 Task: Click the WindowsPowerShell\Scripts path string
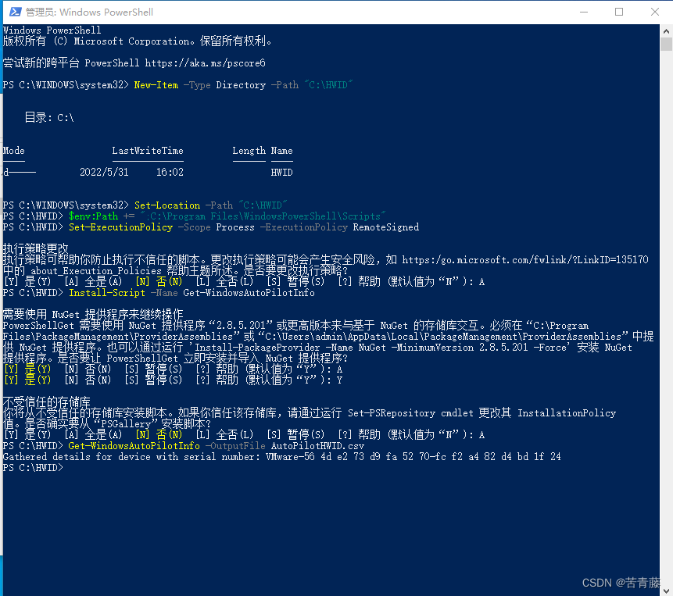tap(263, 216)
